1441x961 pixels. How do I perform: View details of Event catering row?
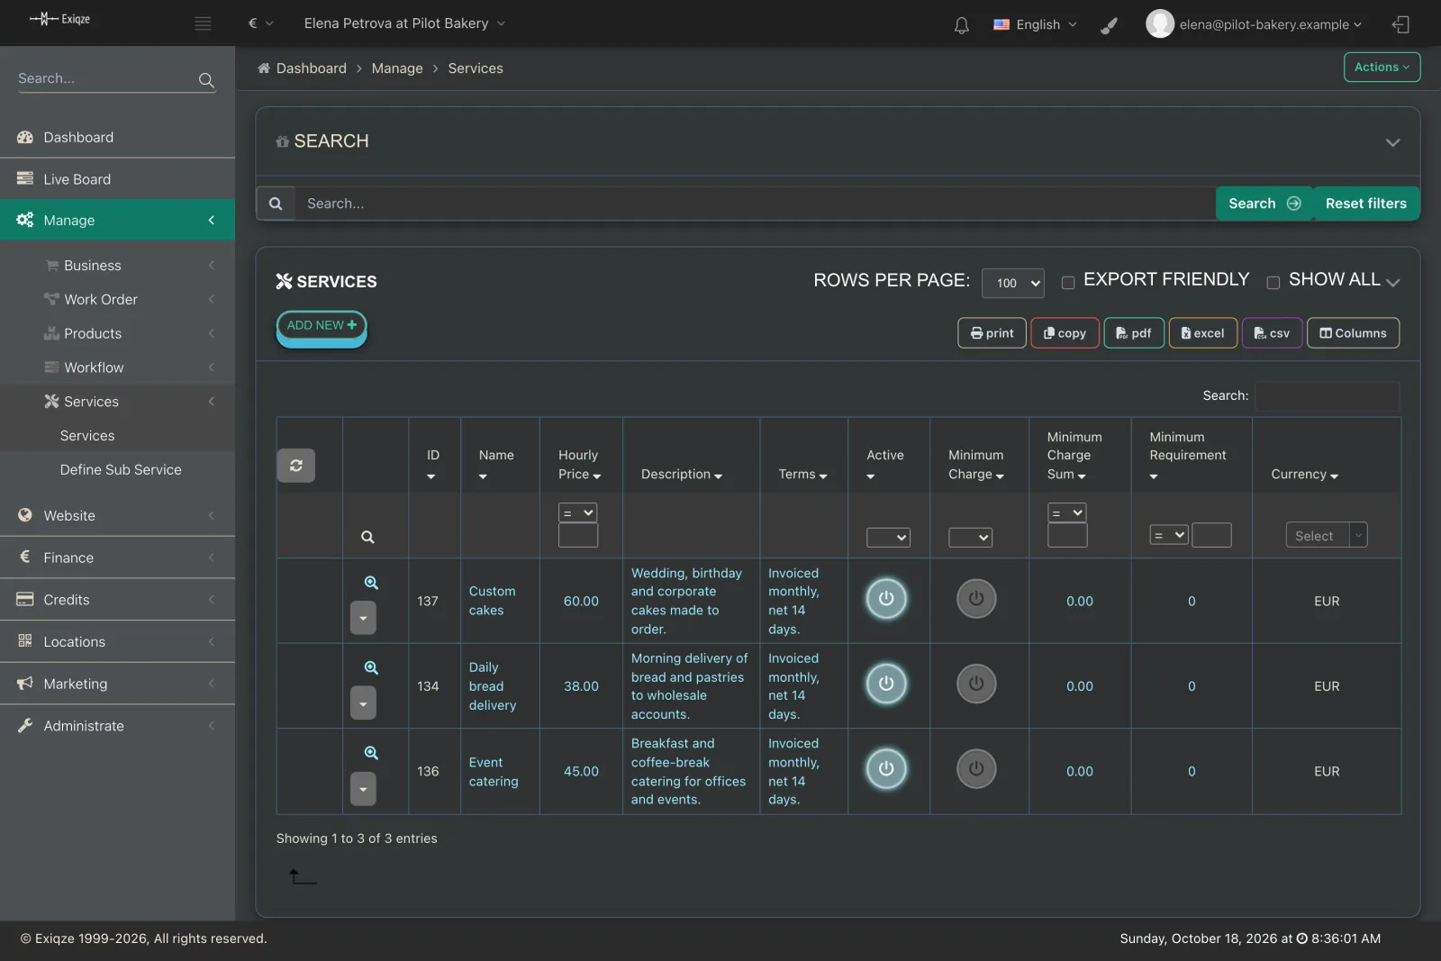pyautogui.click(x=371, y=753)
